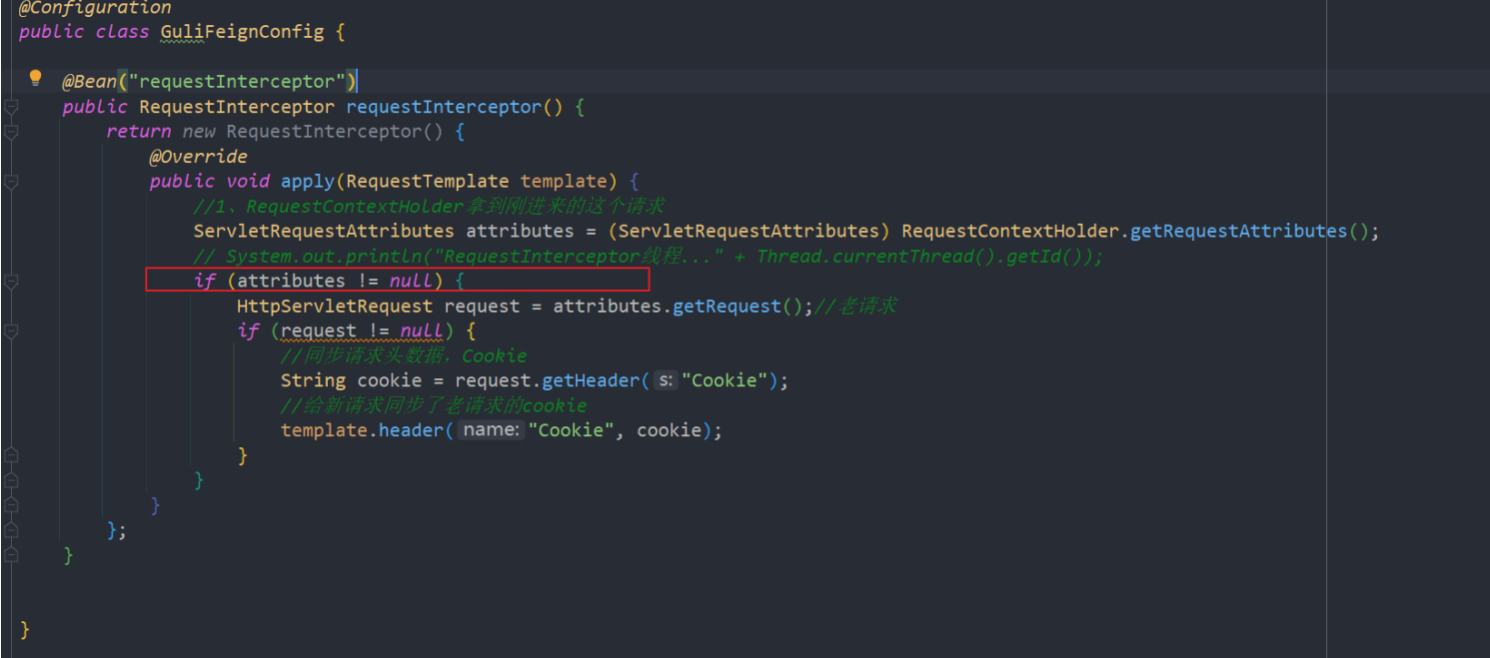
Task: Click the commented System.out.println line
Action: click(x=649, y=257)
